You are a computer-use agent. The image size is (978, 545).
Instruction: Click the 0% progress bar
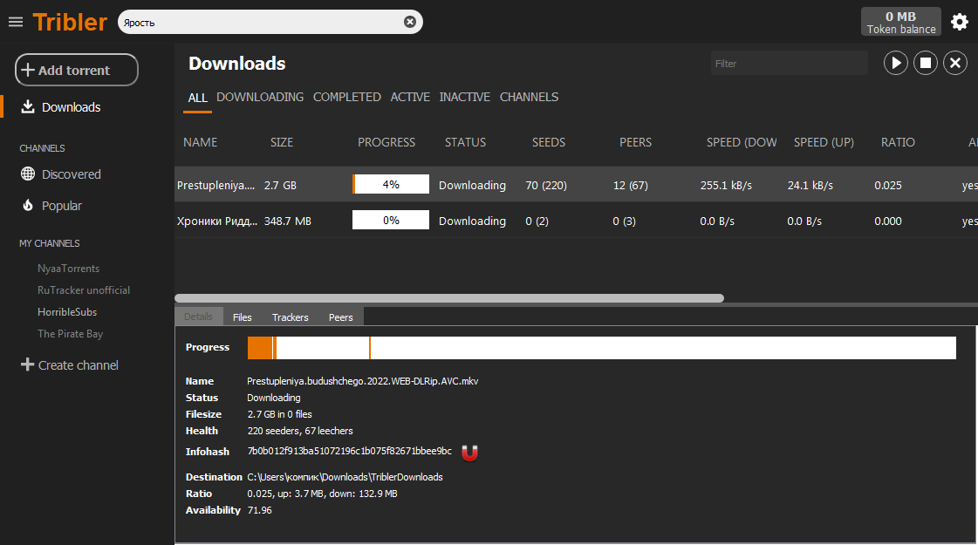click(x=391, y=220)
